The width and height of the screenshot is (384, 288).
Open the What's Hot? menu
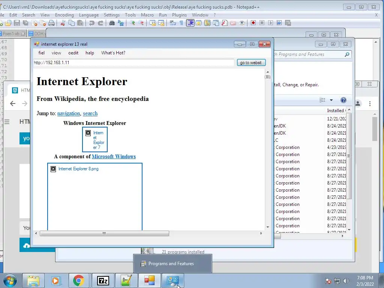click(113, 52)
